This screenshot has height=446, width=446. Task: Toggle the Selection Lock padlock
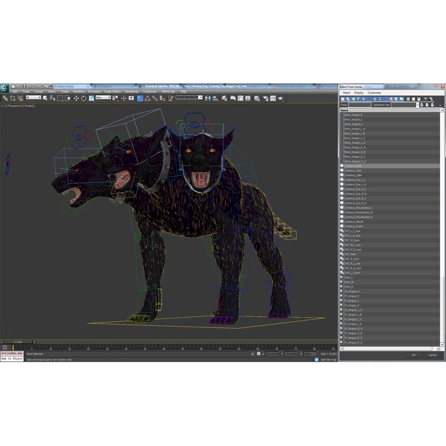(252, 353)
